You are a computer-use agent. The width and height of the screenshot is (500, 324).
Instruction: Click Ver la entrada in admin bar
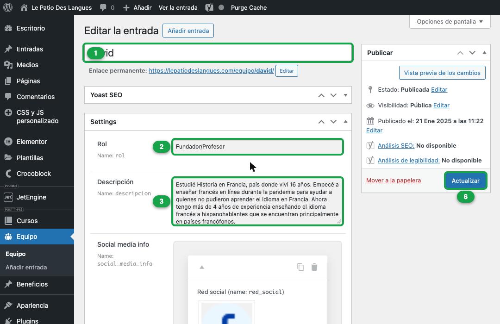coord(178,7)
